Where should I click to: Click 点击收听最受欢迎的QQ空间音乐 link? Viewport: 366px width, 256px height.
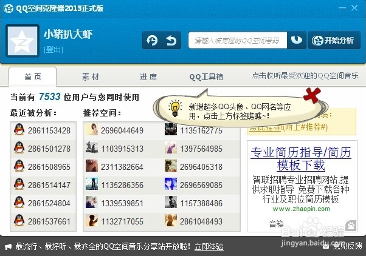click(x=305, y=76)
